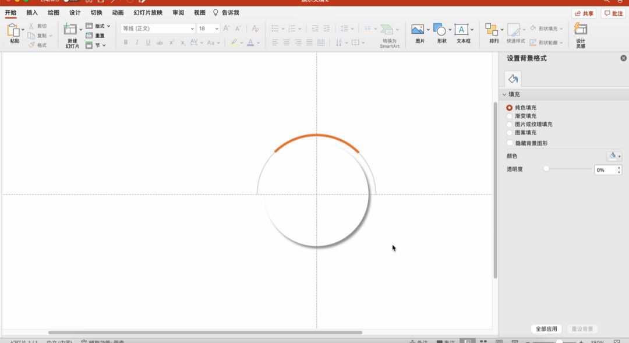629x343 pixels.
Task: Open the Review (审阅) tab
Action: coord(178,13)
